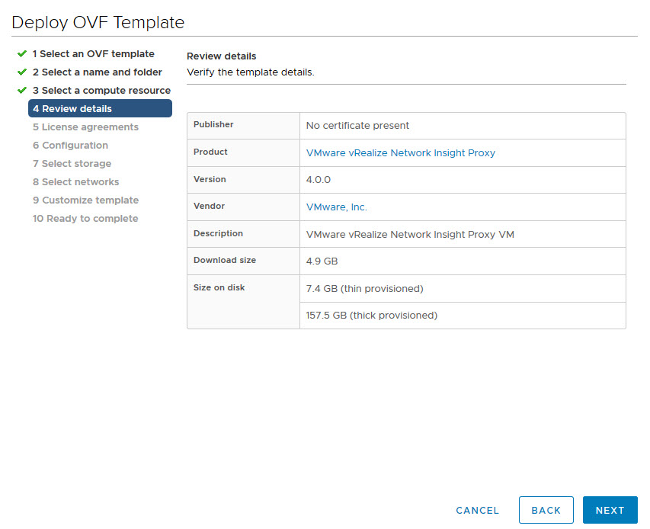Open VMware vRealize Network Insight Proxy link
The width and height of the screenshot is (650, 529).
click(x=400, y=153)
